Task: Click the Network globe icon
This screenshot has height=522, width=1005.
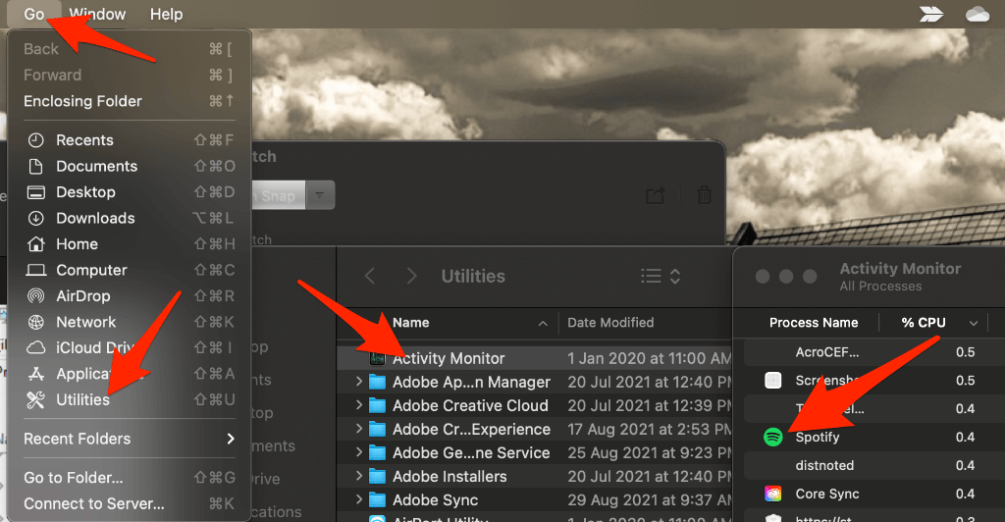Action: [x=36, y=322]
